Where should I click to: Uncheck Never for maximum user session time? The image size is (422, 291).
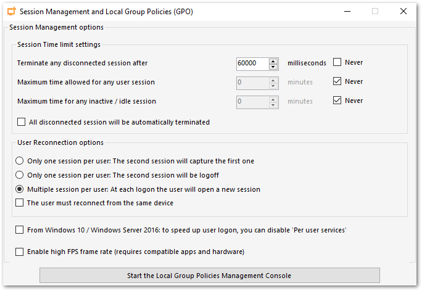[x=337, y=81]
